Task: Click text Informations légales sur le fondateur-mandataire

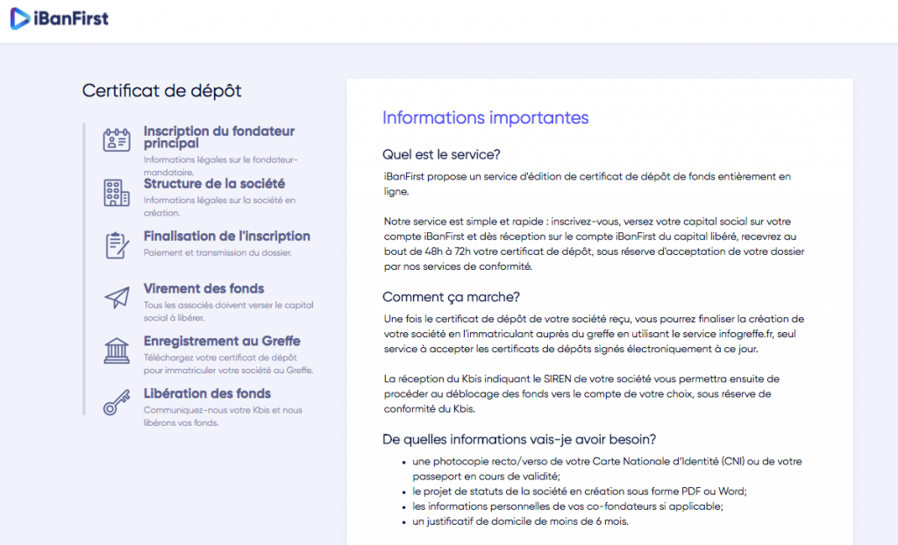Action: click(x=220, y=166)
